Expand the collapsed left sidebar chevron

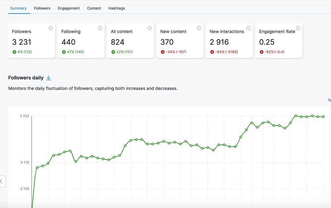click(x=1, y=181)
